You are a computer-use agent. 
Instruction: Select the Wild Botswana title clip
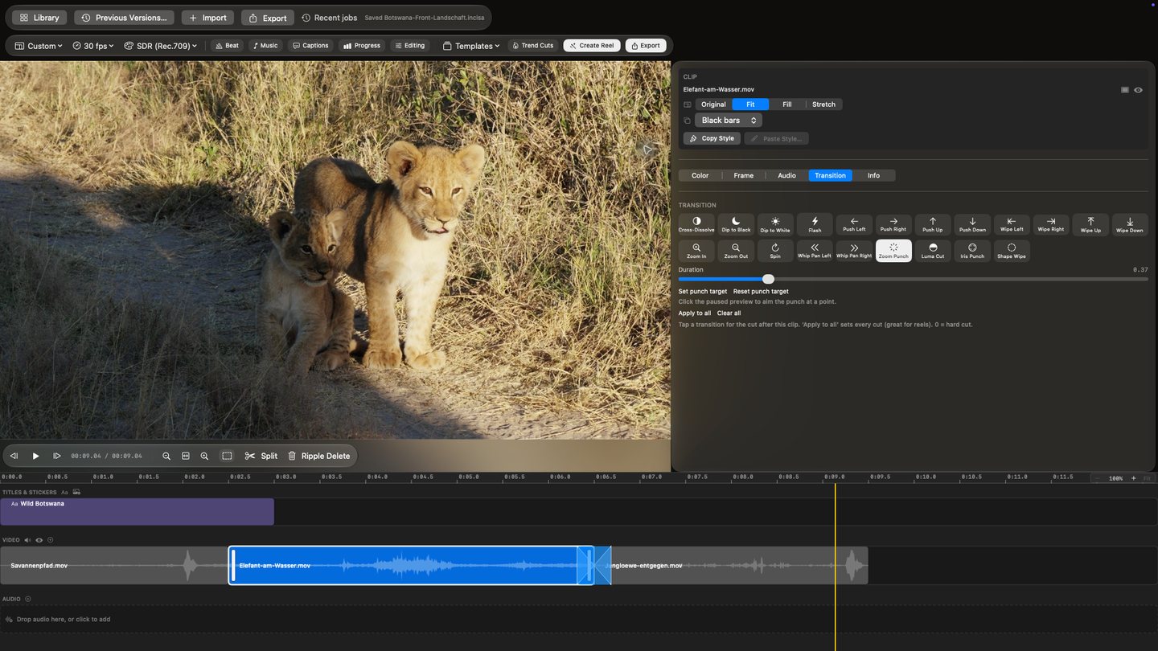tap(137, 512)
